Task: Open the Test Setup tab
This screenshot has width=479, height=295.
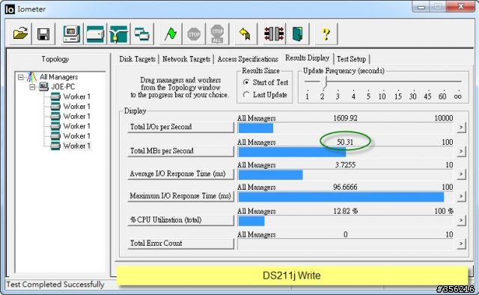Action: 351,59
